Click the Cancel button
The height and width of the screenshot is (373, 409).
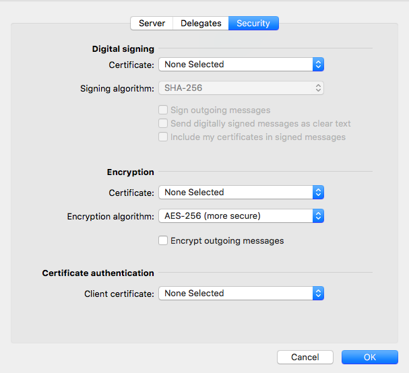click(305, 357)
